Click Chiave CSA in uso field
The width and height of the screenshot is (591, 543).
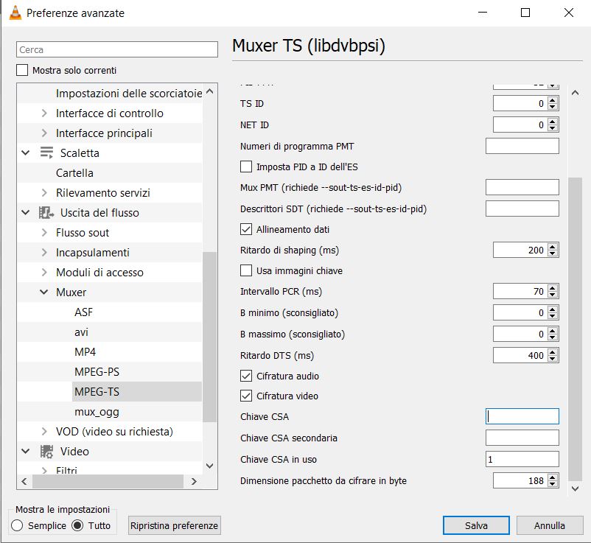(x=522, y=459)
